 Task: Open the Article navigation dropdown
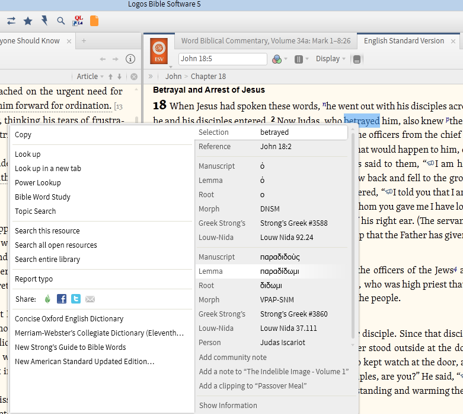coord(90,77)
